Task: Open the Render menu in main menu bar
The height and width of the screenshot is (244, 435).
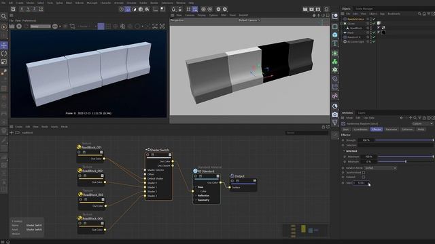Action: tap(154, 3)
